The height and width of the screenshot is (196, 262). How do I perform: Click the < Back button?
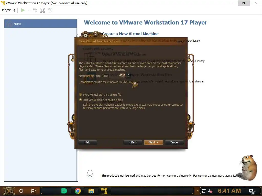tap(133, 142)
